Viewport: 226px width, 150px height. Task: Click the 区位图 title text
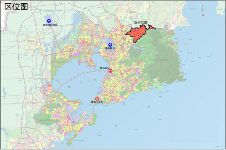(16, 7)
